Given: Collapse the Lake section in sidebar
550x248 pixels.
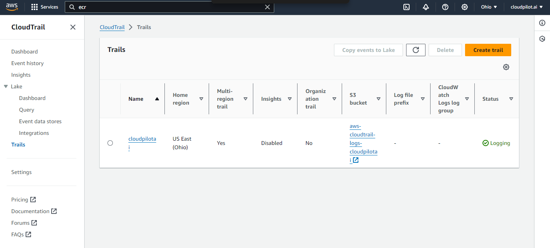Looking at the screenshot, I should (x=6, y=86).
